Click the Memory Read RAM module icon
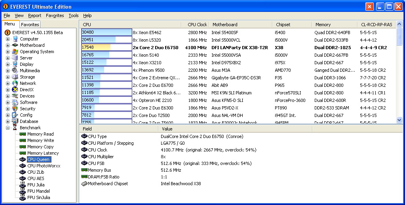 [x=23, y=134]
